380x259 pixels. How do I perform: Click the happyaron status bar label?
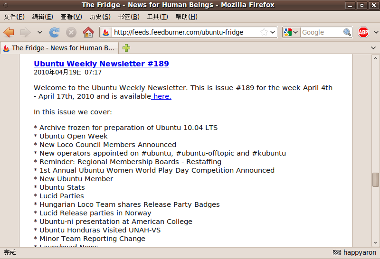(x=360, y=253)
